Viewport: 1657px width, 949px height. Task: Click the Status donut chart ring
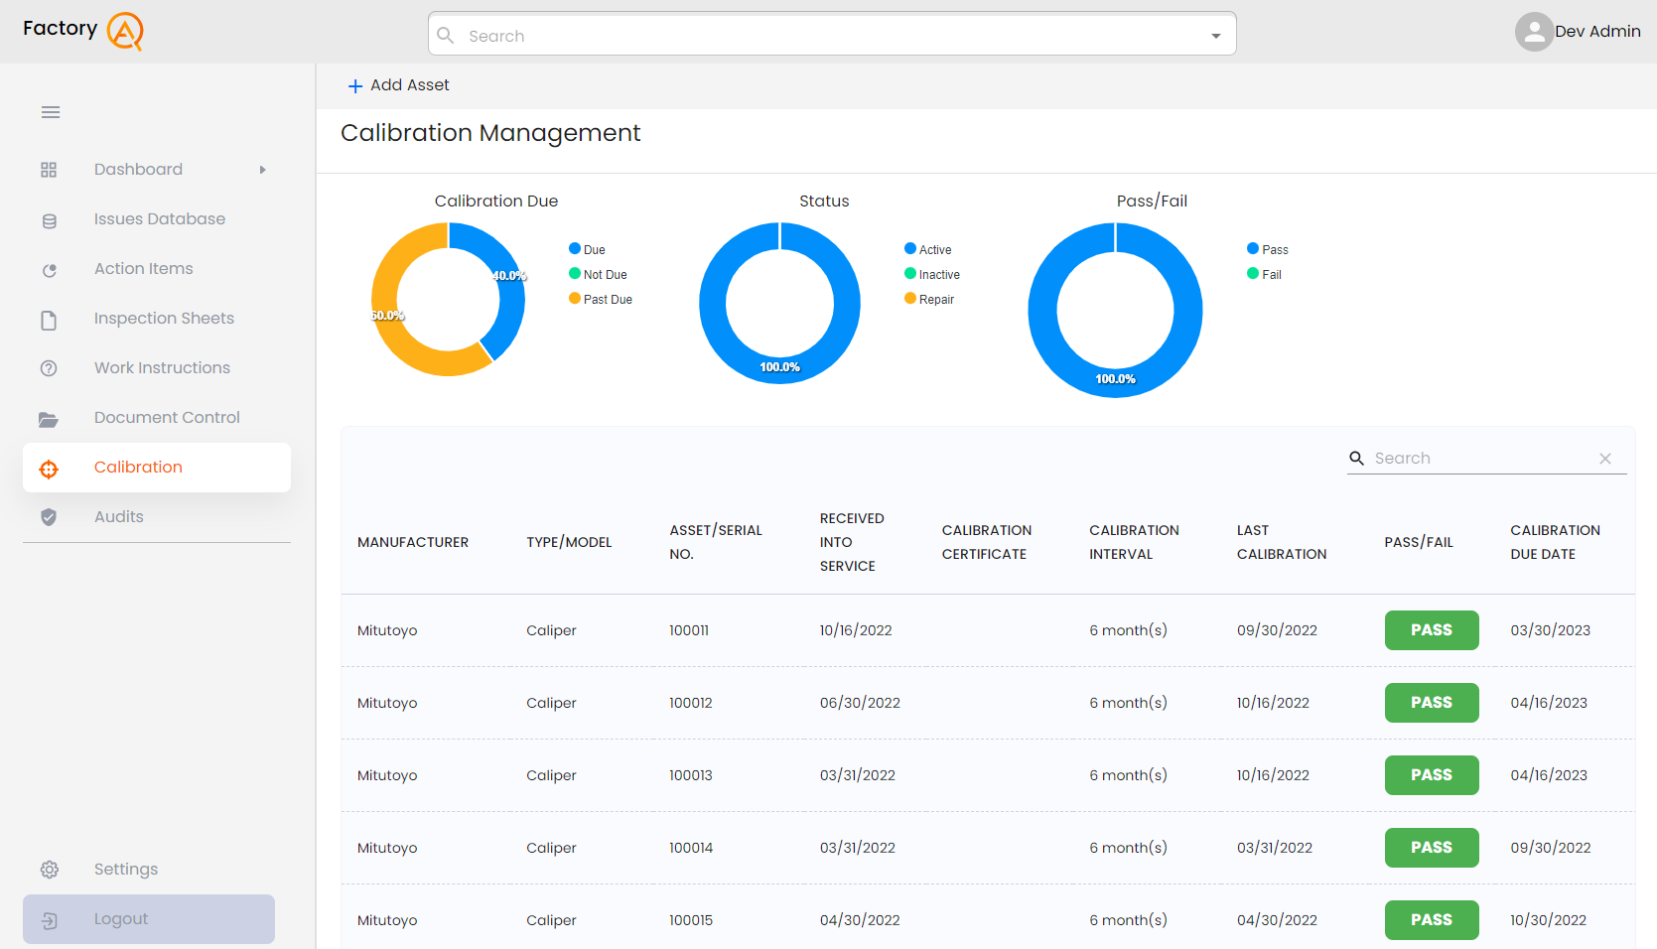click(780, 369)
